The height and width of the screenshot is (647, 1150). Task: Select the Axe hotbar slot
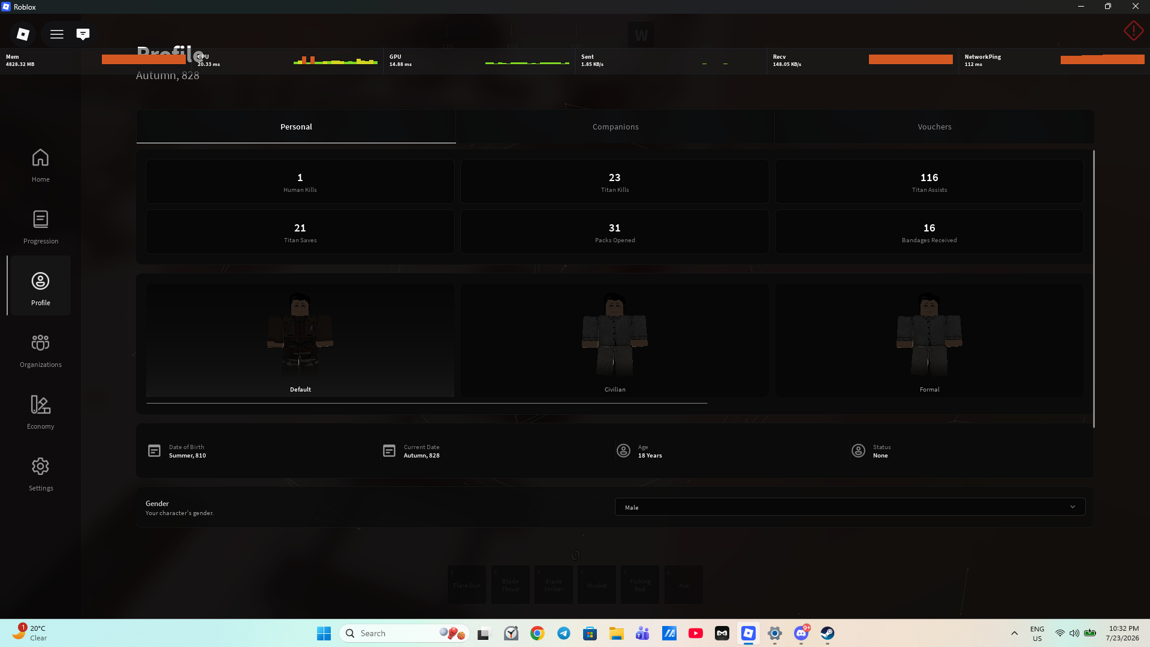[684, 585]
